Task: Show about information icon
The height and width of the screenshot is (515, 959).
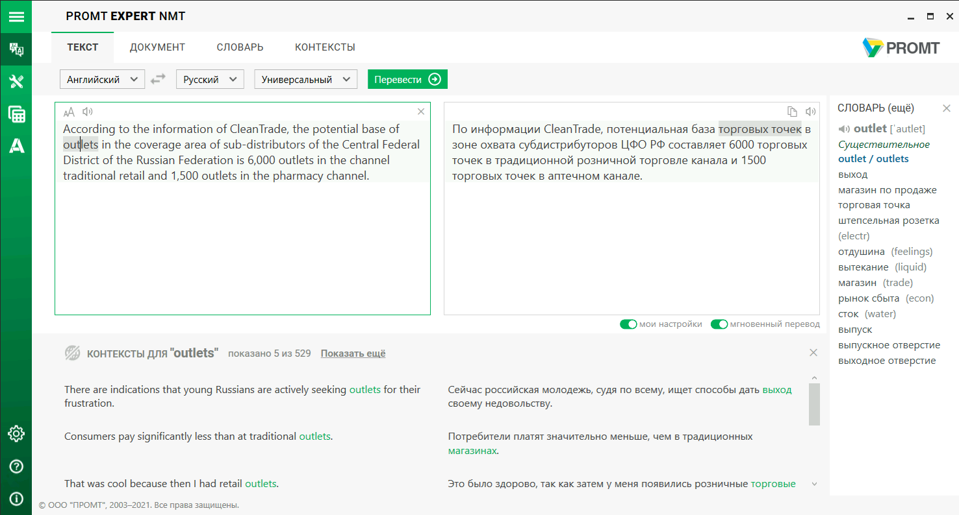Action: point(16,499)
